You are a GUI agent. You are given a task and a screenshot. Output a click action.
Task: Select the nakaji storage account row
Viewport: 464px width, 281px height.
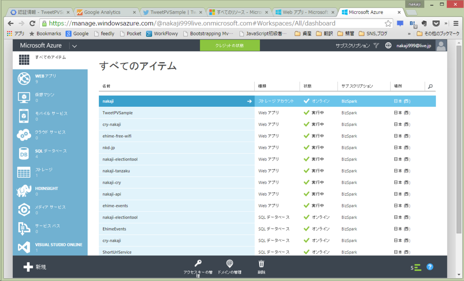coord(181,101)
